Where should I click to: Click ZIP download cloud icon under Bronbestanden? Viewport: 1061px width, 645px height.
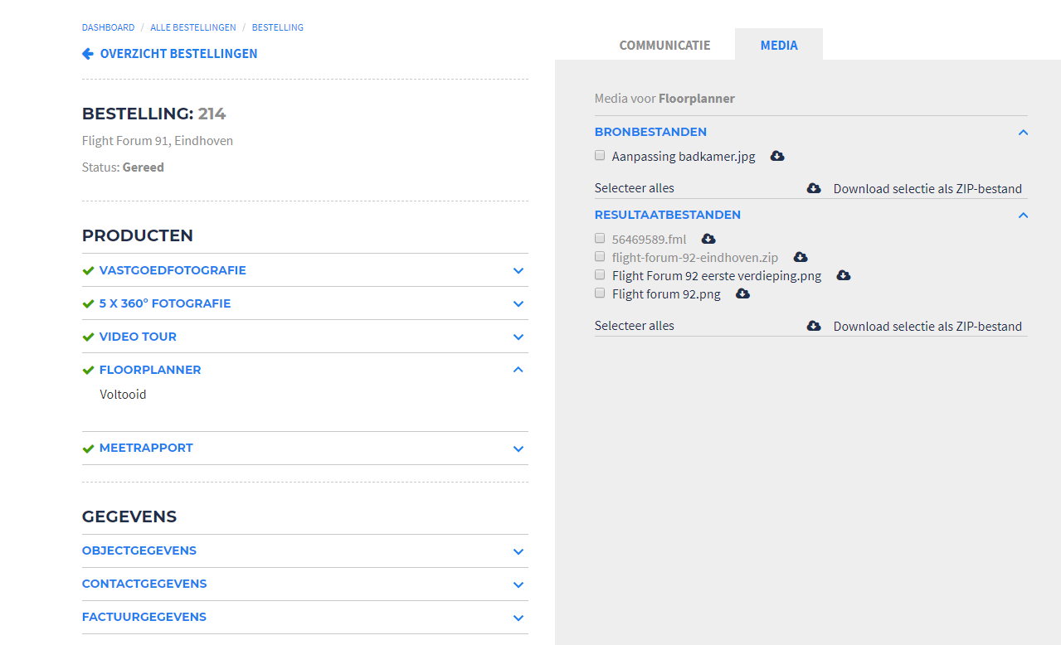click(814, 188)
